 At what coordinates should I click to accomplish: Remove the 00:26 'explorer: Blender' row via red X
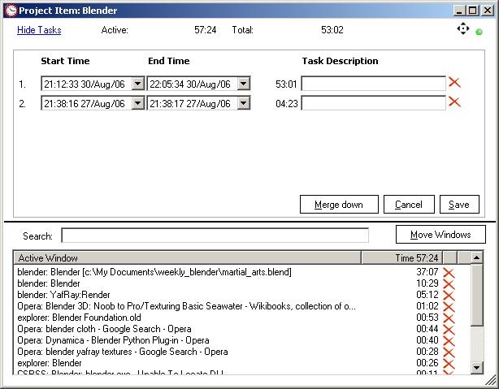point(449,364)
